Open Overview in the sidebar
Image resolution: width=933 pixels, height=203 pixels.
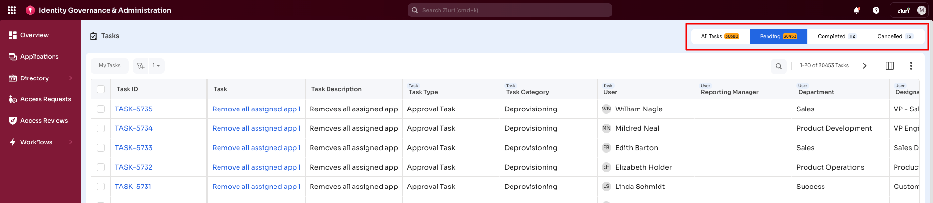[35, 35]
